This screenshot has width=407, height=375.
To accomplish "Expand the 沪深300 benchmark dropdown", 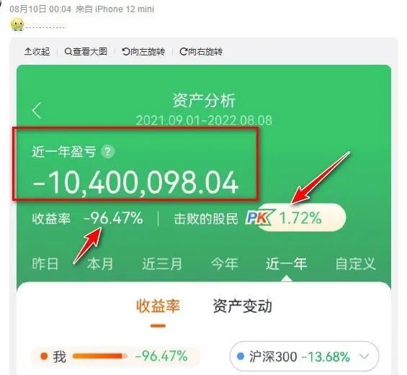I will pyautogui.click(x=304, y=356).
